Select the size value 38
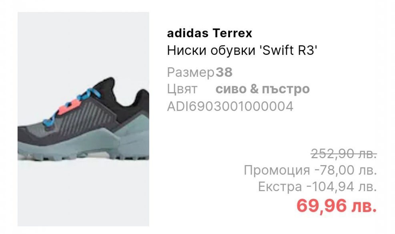395x234 pixels. click(224, 73)
